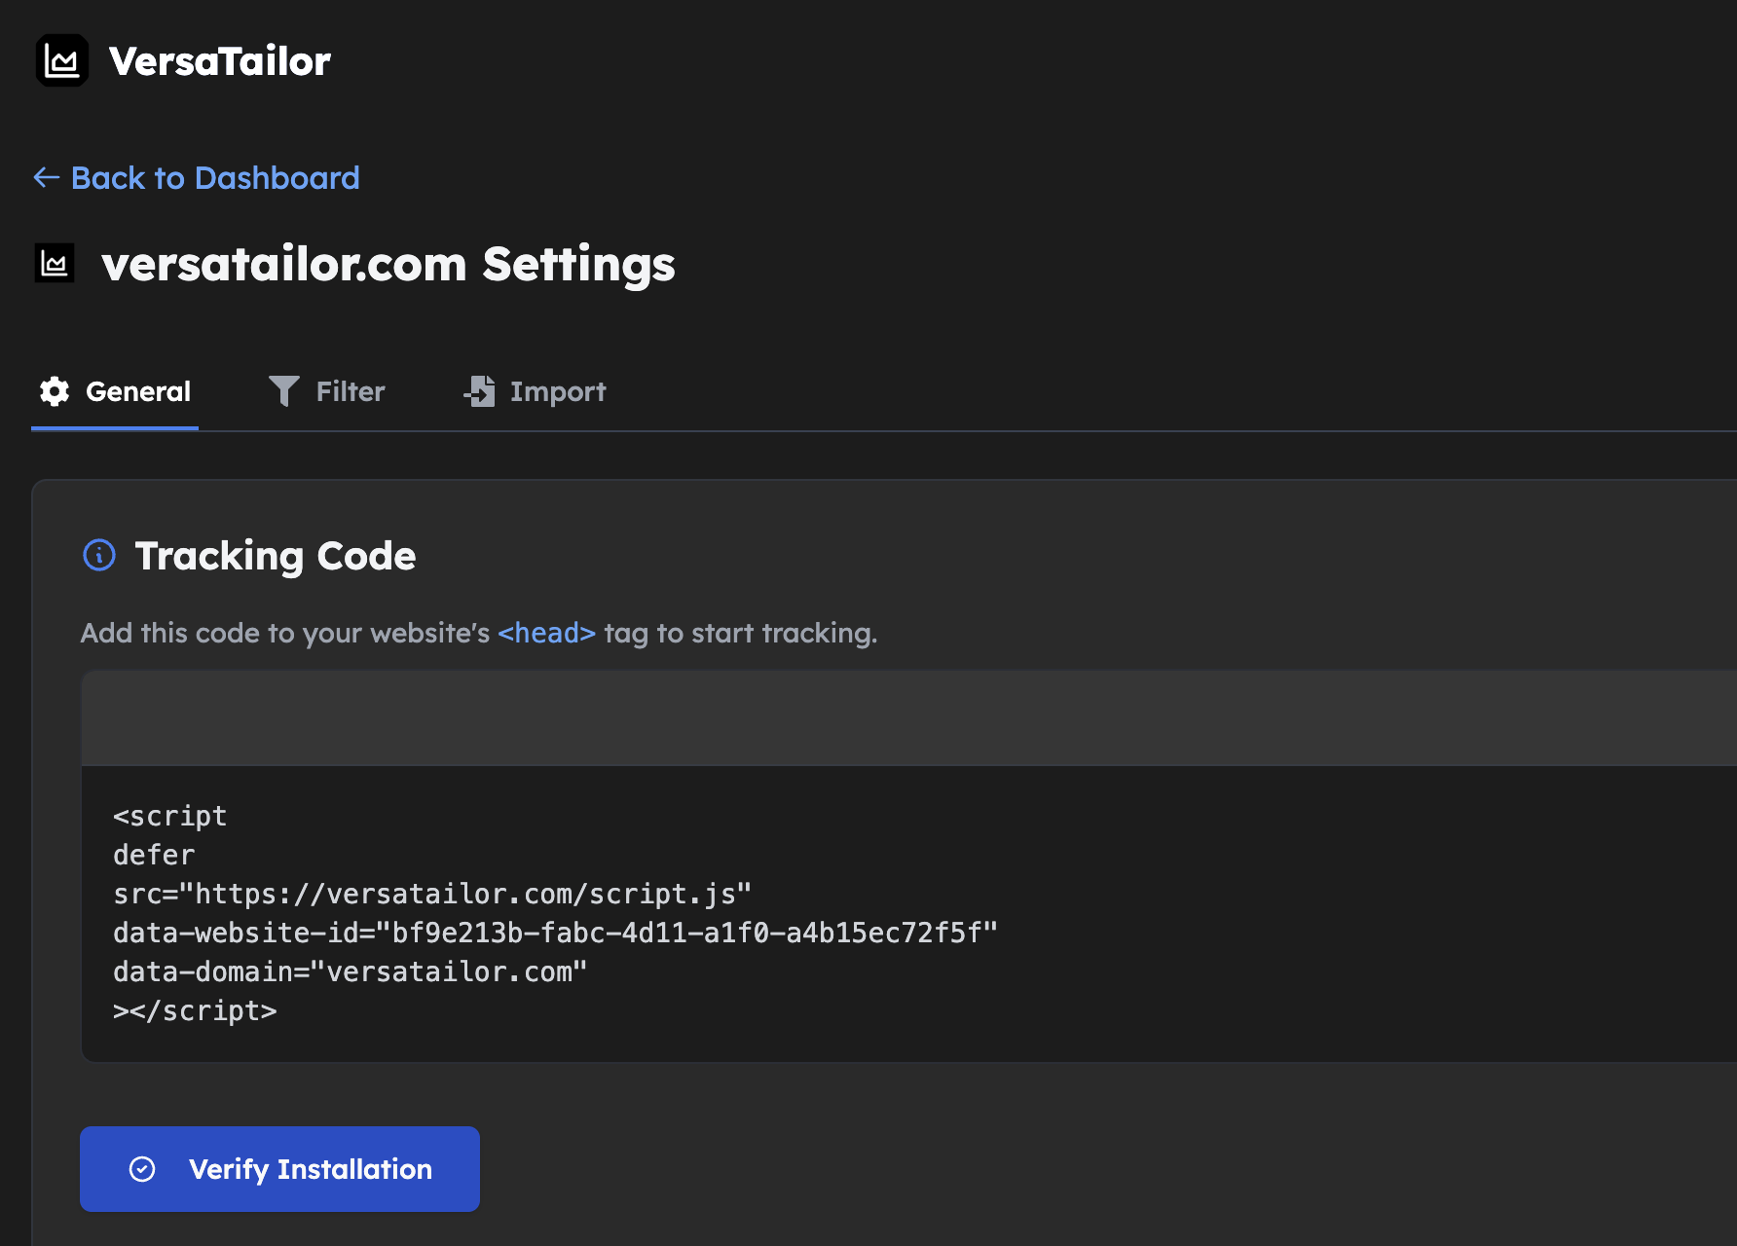This screenshot has height=1246, width=1737.
Task: Click the gear icon on the General tab
Action: pyautogui.click(x=55, y=390)
